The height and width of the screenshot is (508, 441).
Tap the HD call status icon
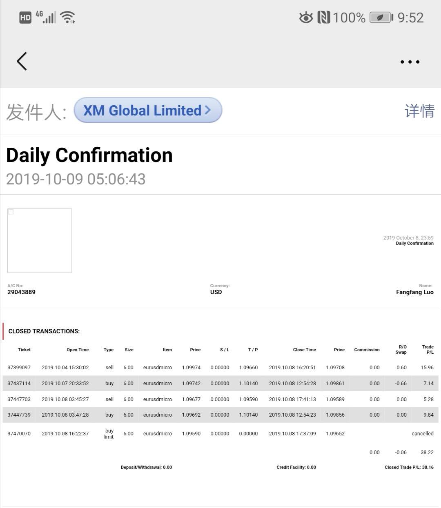point(25,18)
